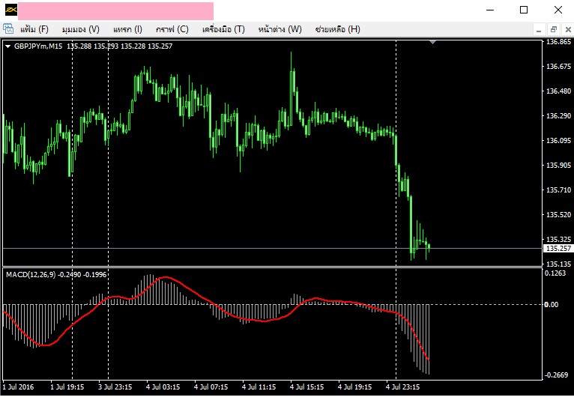Click the GBPJPYm,M15 chart title text
Image resolution: width=574 pixels, height=397 pixels.
38,46
